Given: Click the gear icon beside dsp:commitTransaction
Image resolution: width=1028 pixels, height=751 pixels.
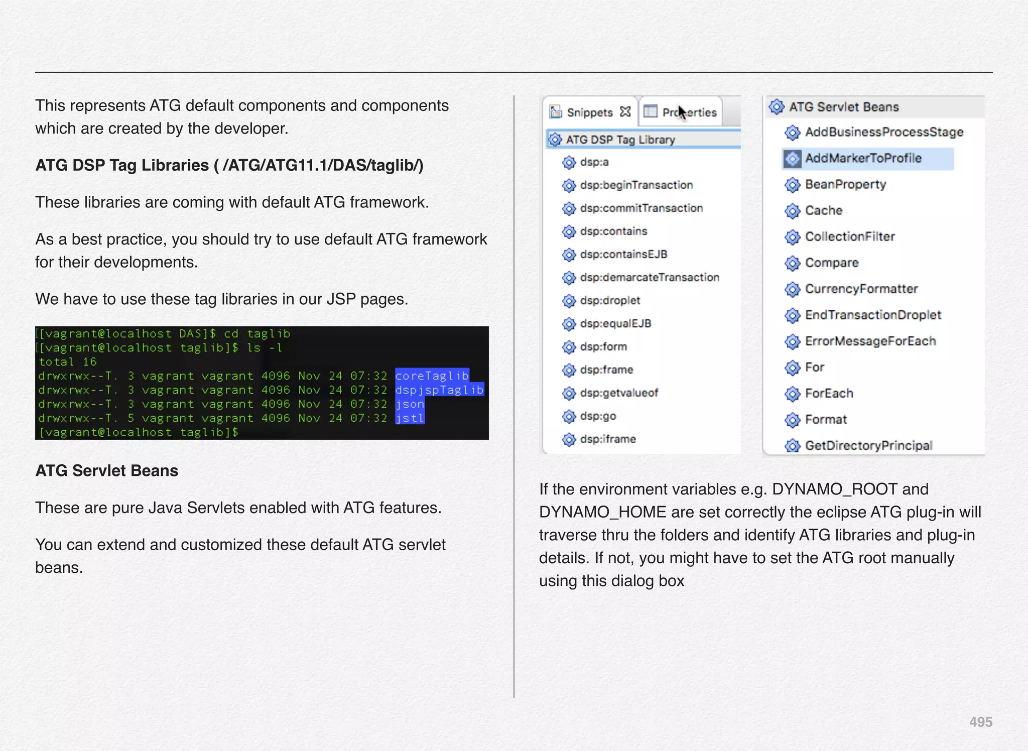Looking at the screenshot, I should pyautogui.click(x=569, y=208).
